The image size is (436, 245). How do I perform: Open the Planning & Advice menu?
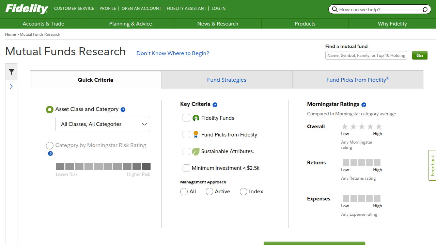[130, 24]
